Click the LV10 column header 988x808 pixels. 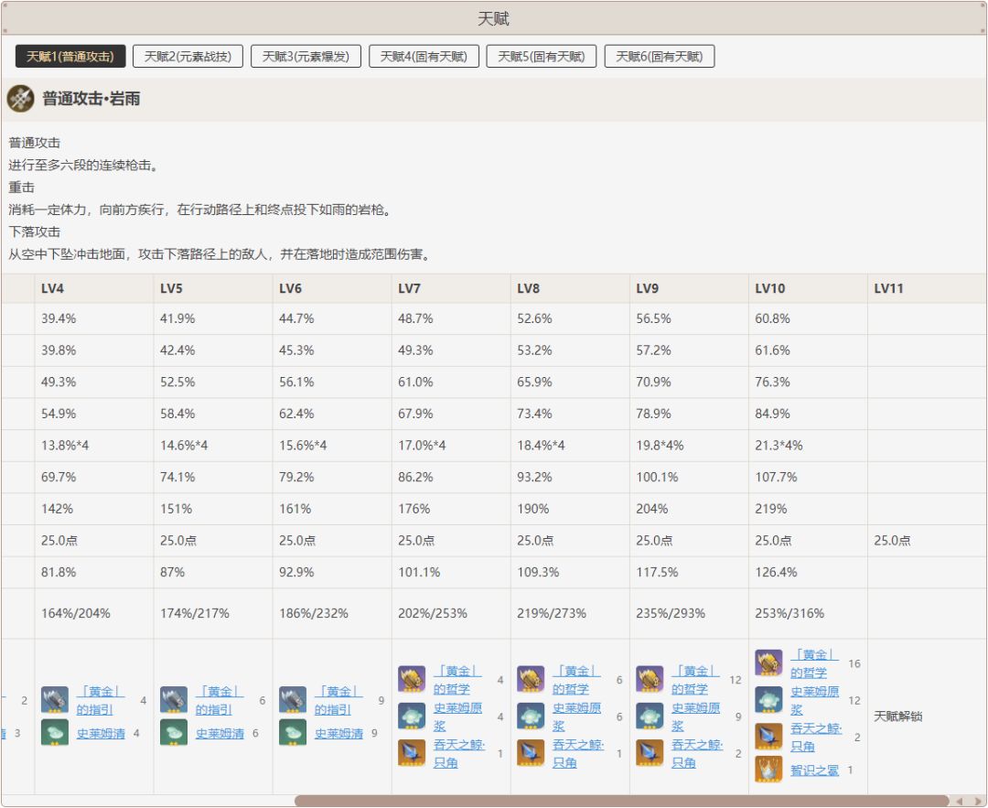(x=809, y=288)
